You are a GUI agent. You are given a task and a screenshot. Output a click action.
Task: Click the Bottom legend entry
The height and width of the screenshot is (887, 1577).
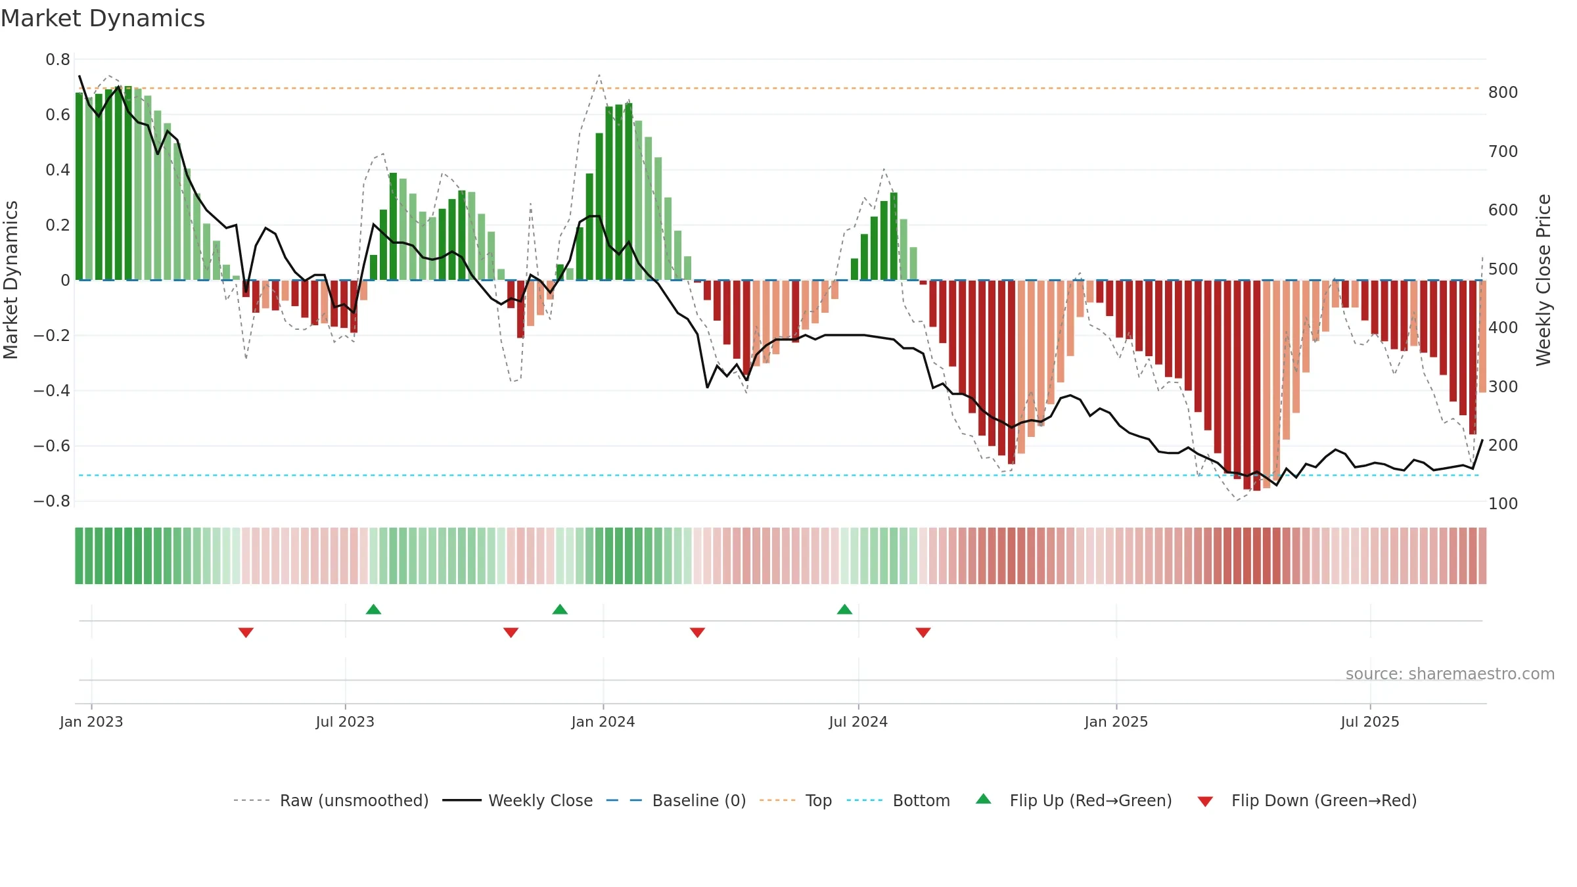[x=898, y=800]
